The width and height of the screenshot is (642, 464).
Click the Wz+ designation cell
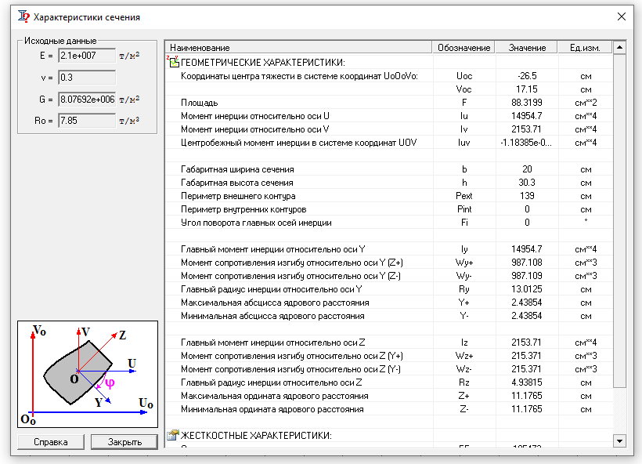pyautogui.click(x=464, y=356)
